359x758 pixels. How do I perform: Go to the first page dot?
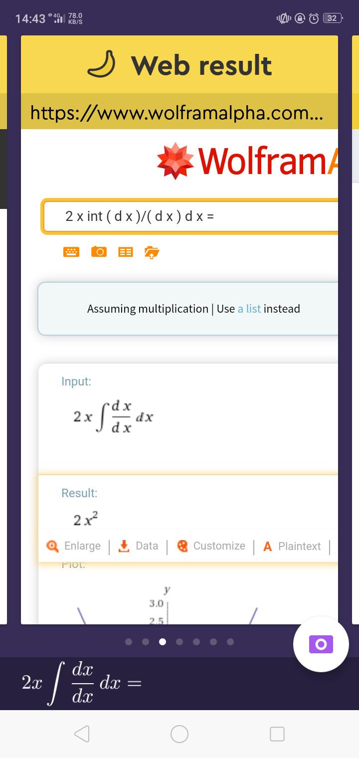[x=129, y=642]
